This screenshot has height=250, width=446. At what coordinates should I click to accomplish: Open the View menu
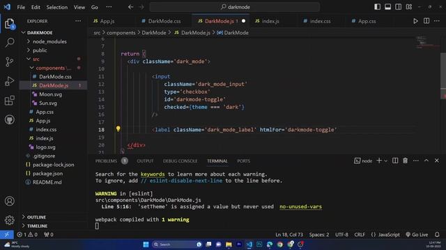79,7
